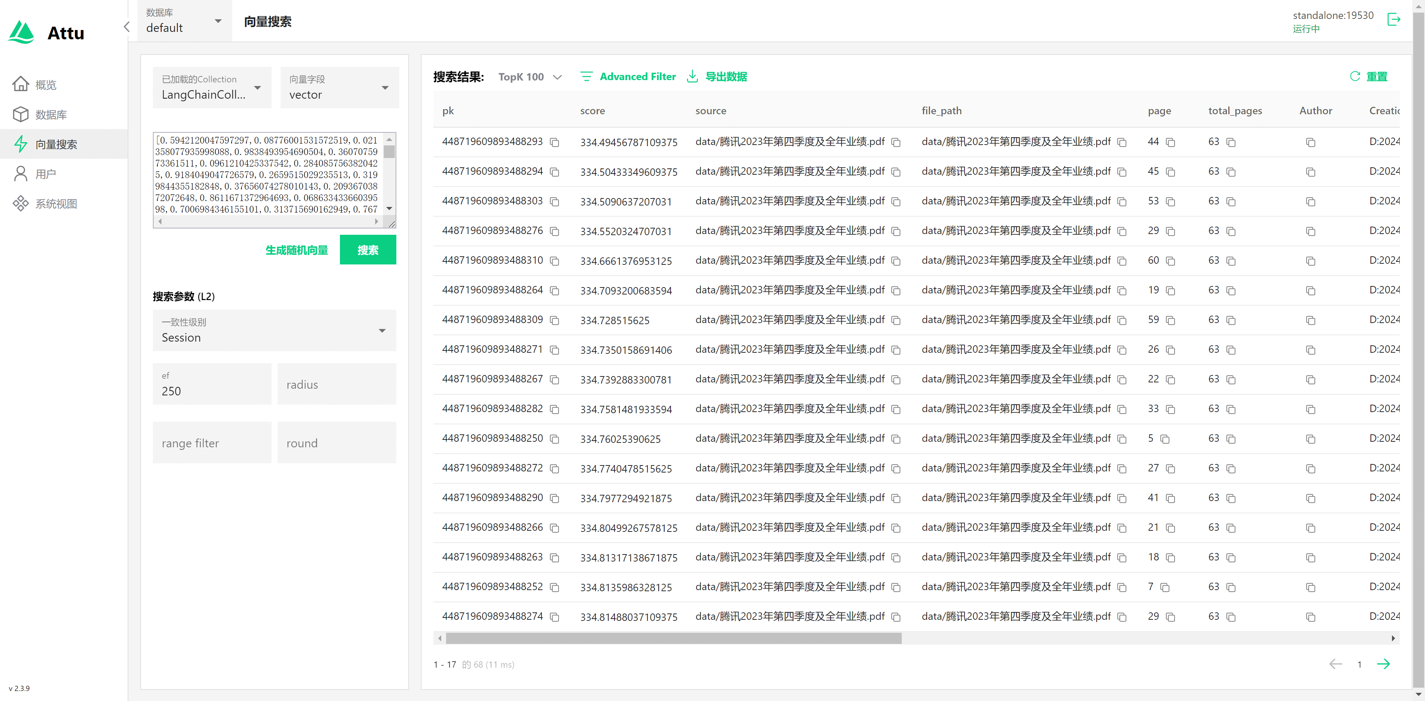Image resolution: width=1425 pixels, height=701 pixels.
Task: Copy total_pages in row with page 18
Action: [x=1231, y=558]
